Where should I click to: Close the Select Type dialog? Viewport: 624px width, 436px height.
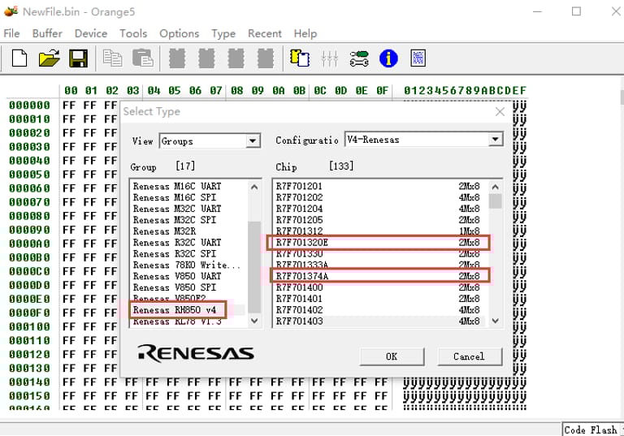(500, 112)
